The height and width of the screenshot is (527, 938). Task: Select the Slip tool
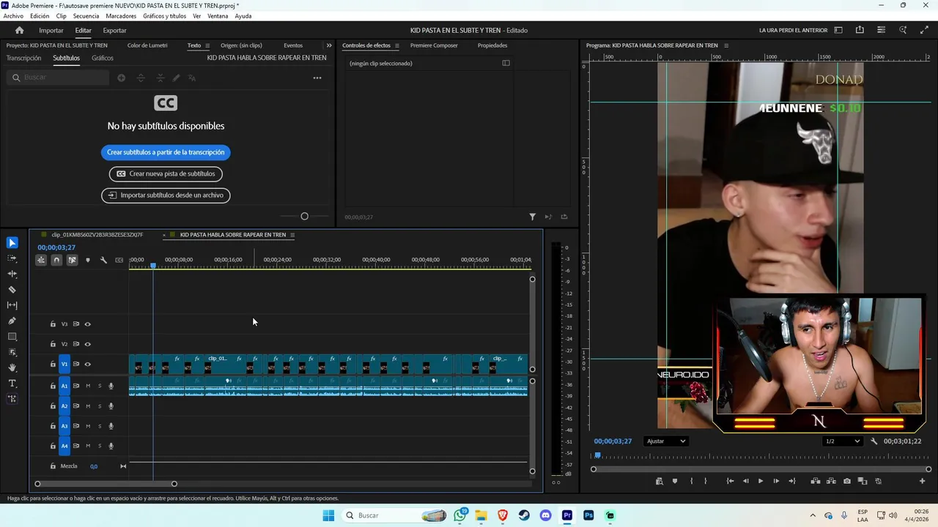point(12,305)
